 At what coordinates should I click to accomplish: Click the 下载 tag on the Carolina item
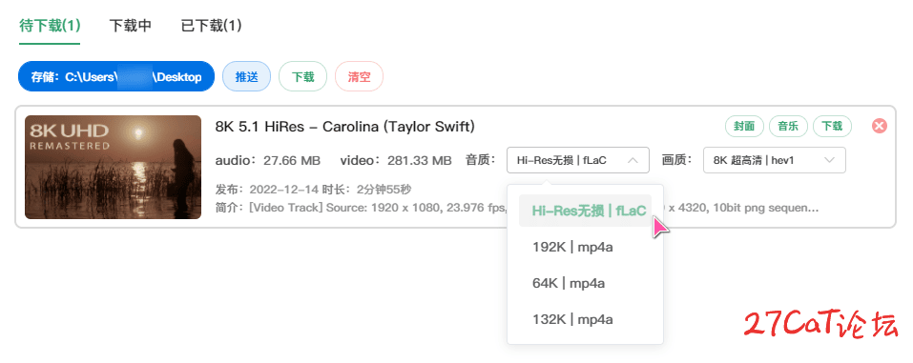pyautogui.click(x=832, y=126)
